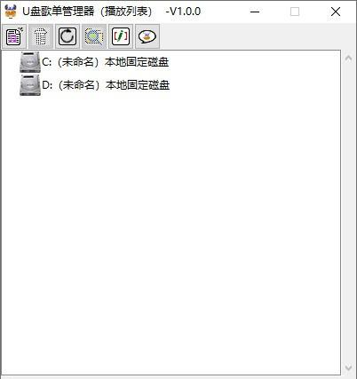This screenshot has width=357, height=379.
Task: Click the dotted magnifier search icon
Action: point(94,36)
